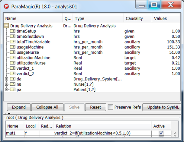Click the 0.21 value of utilizationNurse
The height and width of the screenshot is (142, 184).
tap(176, 63)
